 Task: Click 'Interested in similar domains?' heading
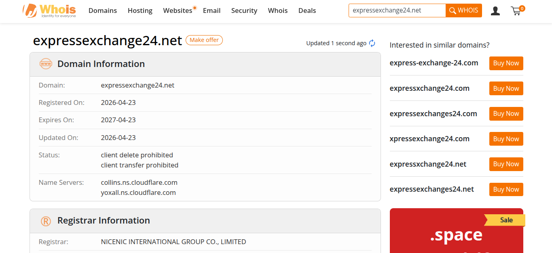point(440,45)
